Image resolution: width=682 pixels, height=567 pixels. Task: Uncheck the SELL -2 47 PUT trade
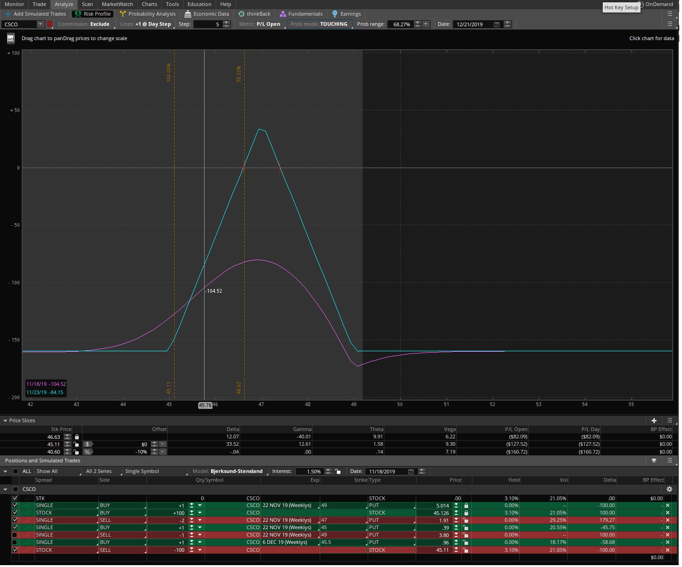coord(15,520)
